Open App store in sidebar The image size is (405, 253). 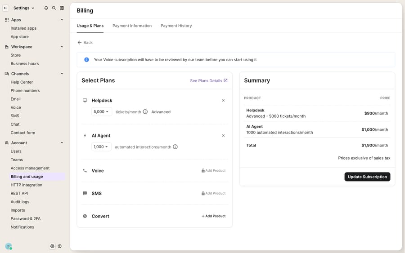(x=20, y=36)
